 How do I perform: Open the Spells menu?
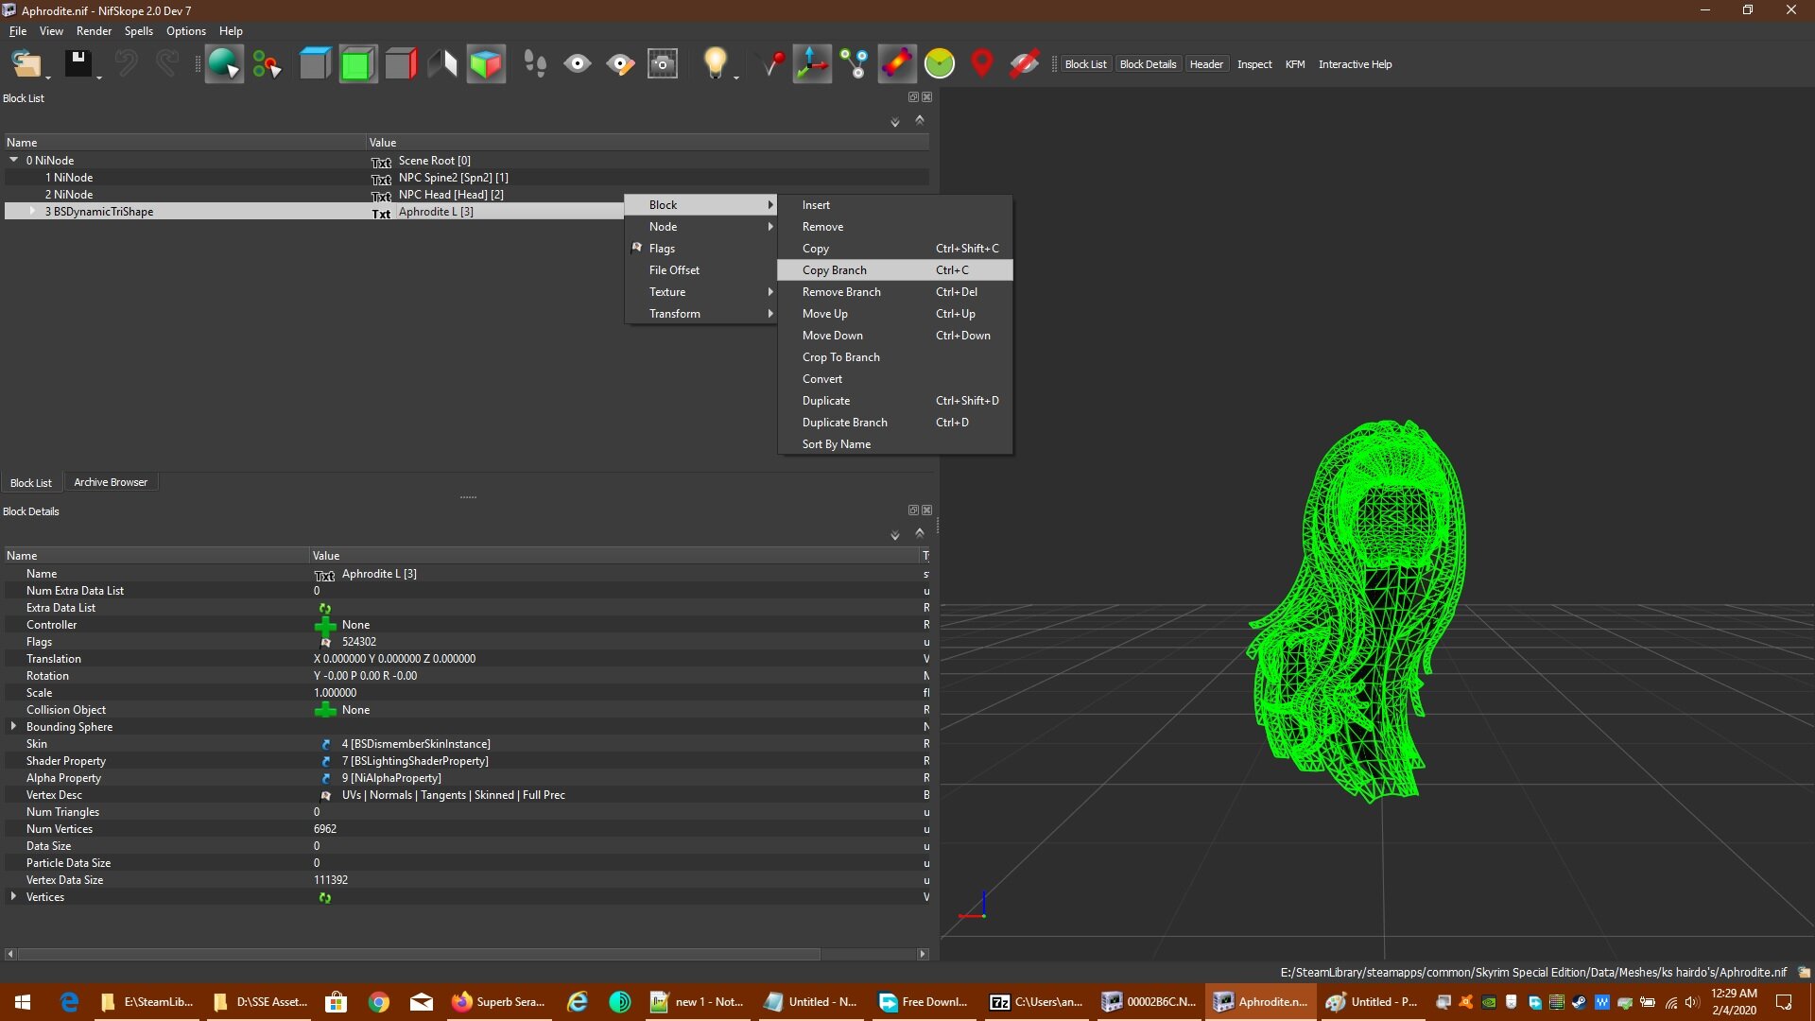coord(138,31)
